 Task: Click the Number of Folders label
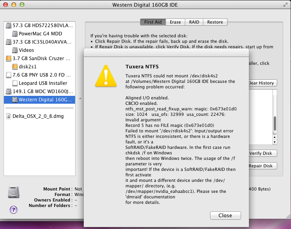click(50, 205)
